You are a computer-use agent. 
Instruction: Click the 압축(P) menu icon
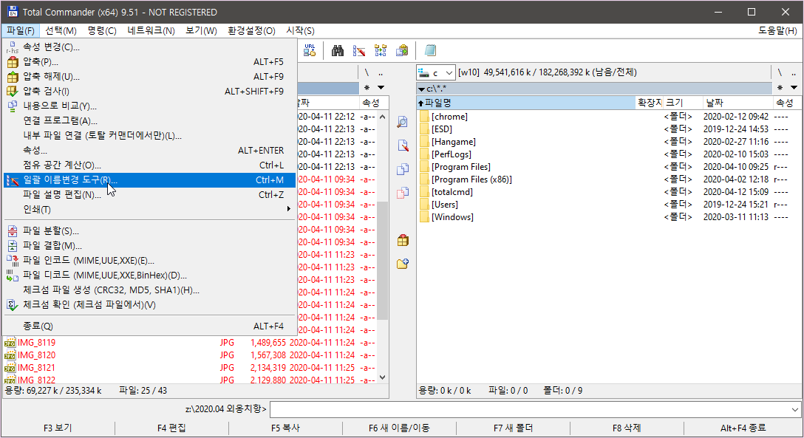point(13,62)
